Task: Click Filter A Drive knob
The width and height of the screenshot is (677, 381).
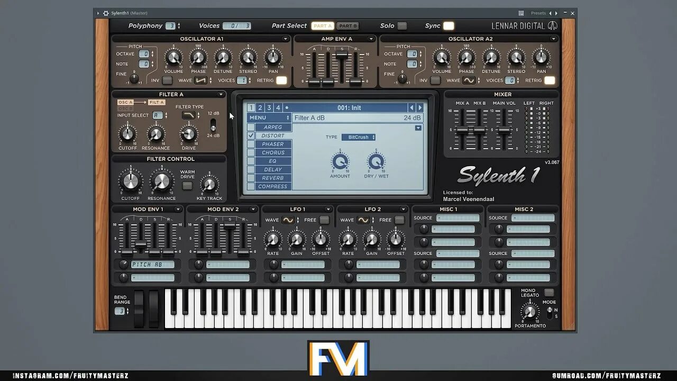Action: click(x=189, y=134)
